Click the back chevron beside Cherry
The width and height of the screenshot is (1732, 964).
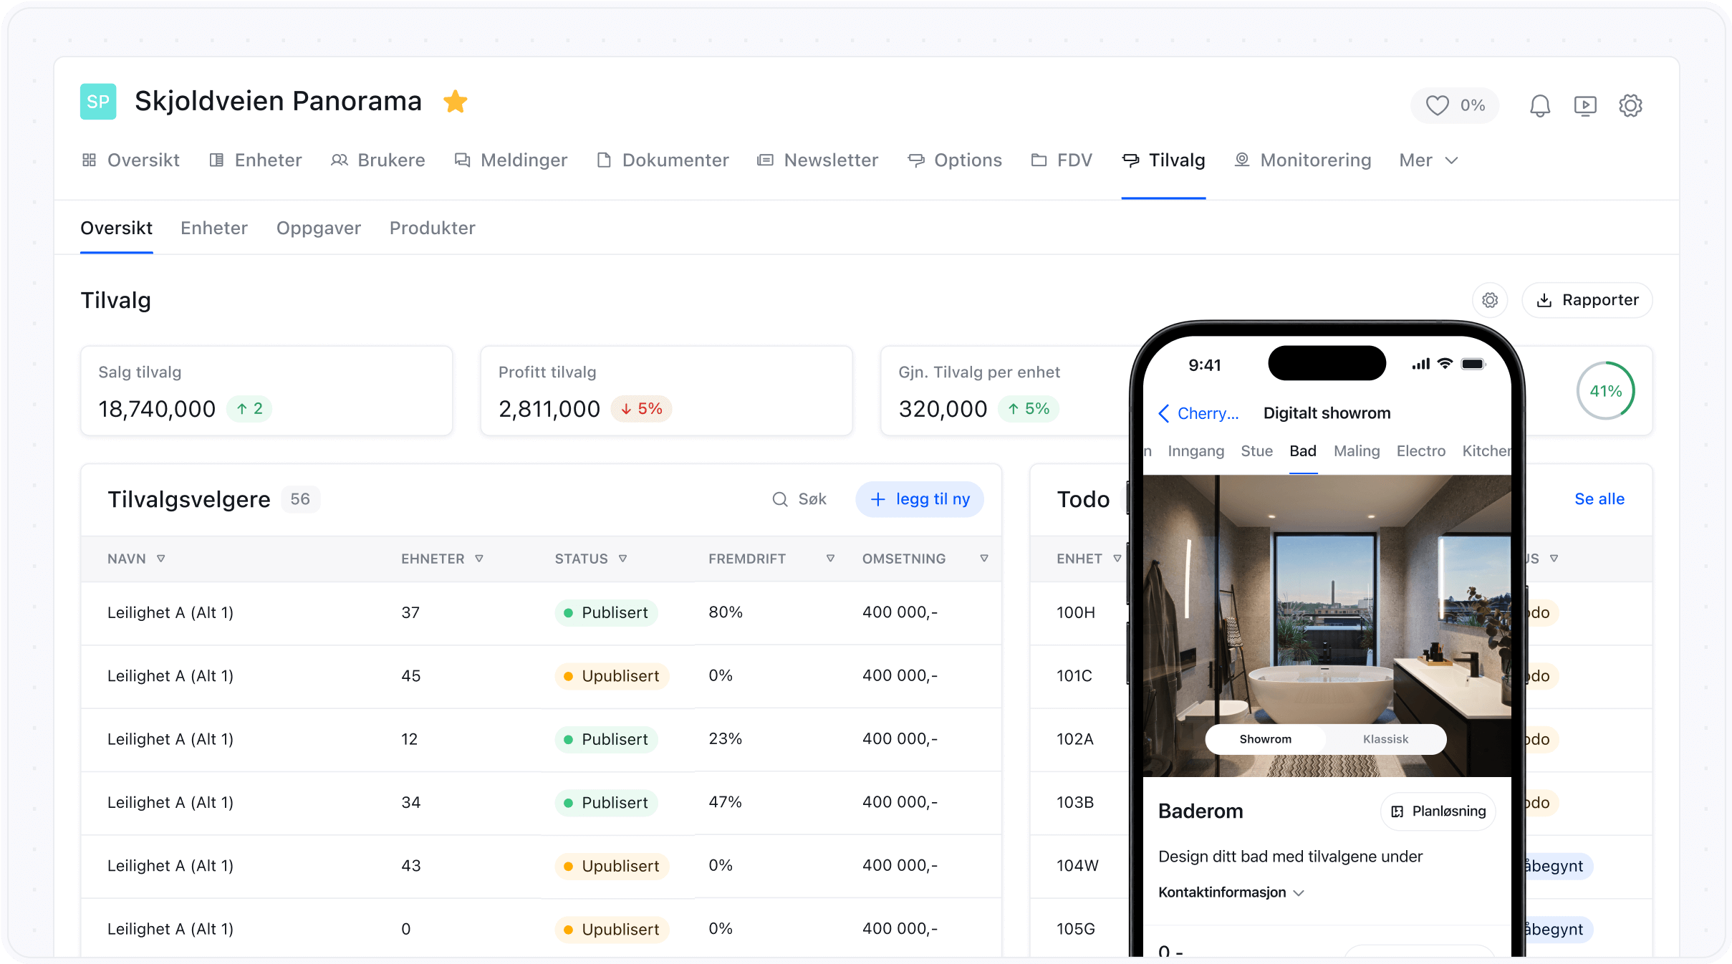click(x=1164, y=413)
